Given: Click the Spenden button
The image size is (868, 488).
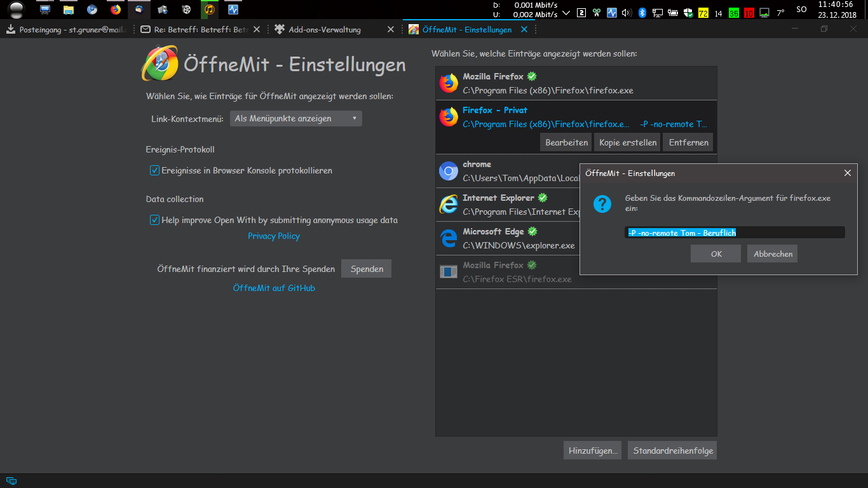Looking at the screenshot, I should 367,269.
